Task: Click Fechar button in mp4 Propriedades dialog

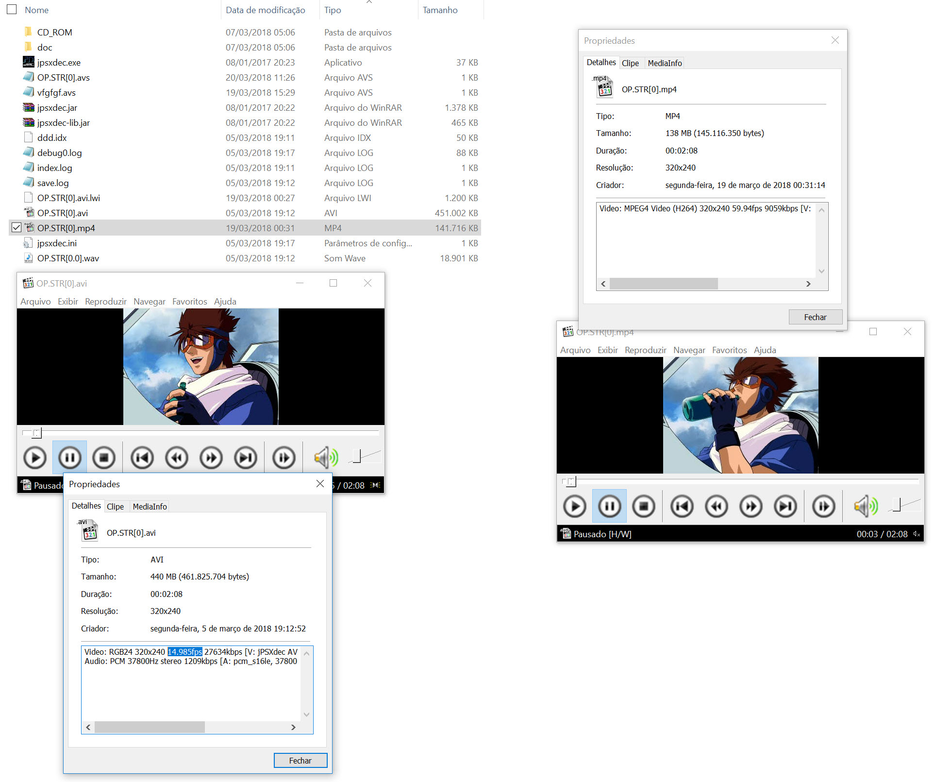Action: pos(815,317)
